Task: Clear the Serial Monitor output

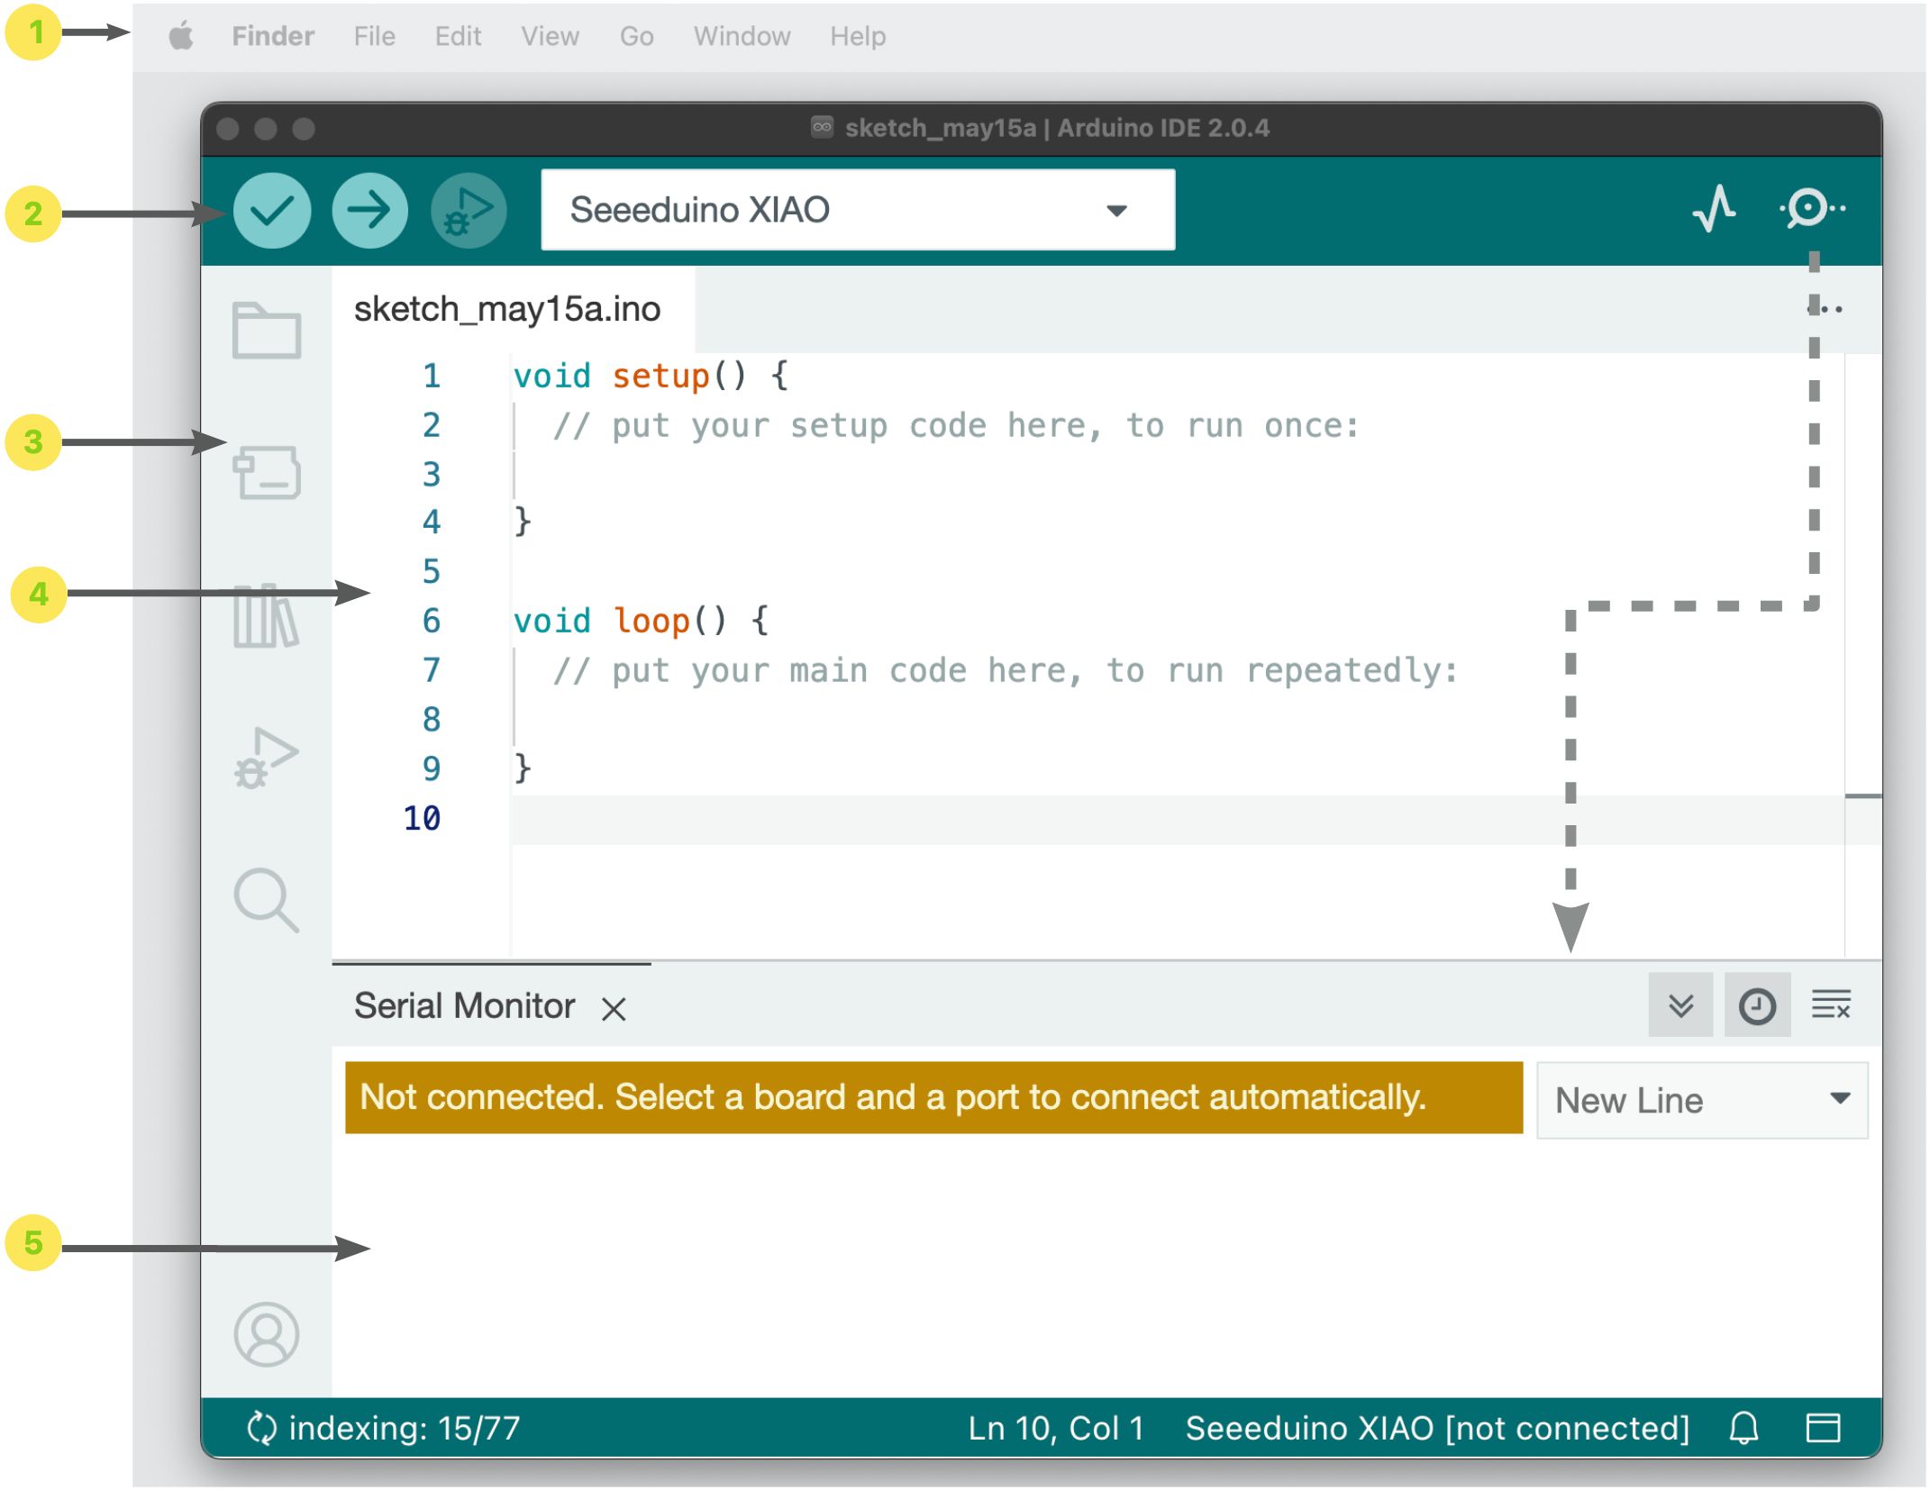Action: click(x=1831, y=1005)
